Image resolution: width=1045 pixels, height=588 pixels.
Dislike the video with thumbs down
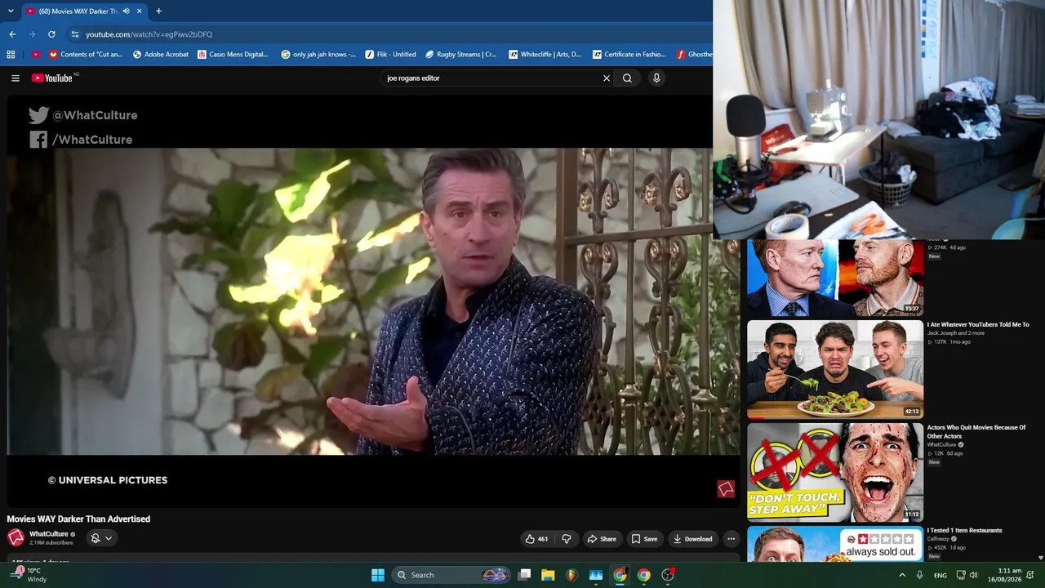coord(567,539)
